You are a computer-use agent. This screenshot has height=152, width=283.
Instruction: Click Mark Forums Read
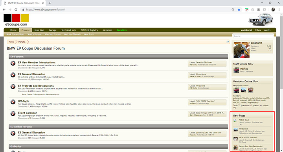[15, 34]
